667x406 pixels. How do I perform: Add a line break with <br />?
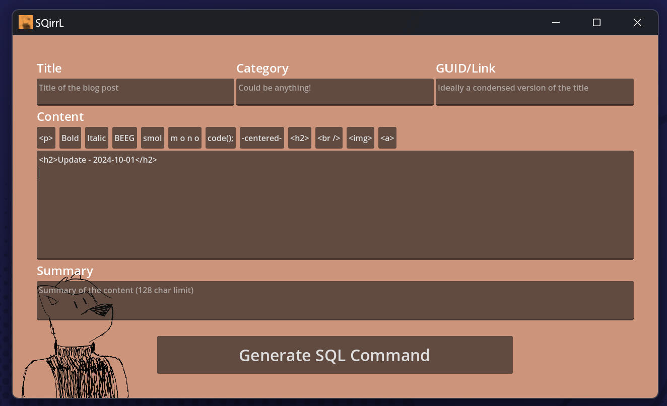click(x=328, y=138)
